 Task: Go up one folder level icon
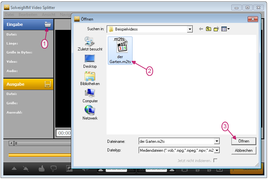click(x=208, y=29)
